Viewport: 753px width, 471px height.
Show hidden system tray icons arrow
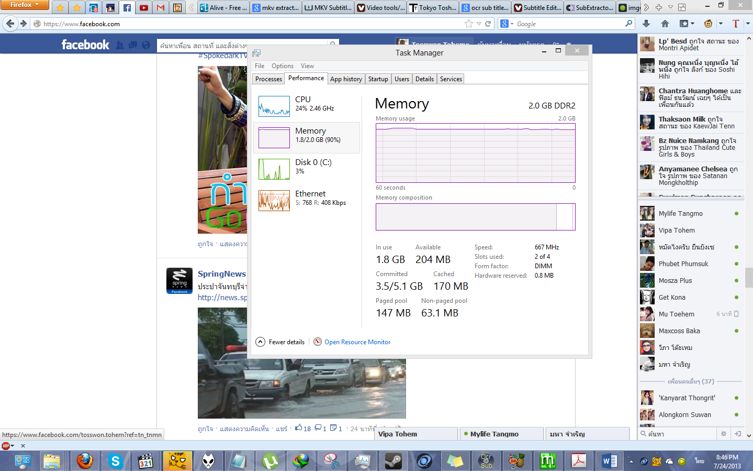coord(631,462)
